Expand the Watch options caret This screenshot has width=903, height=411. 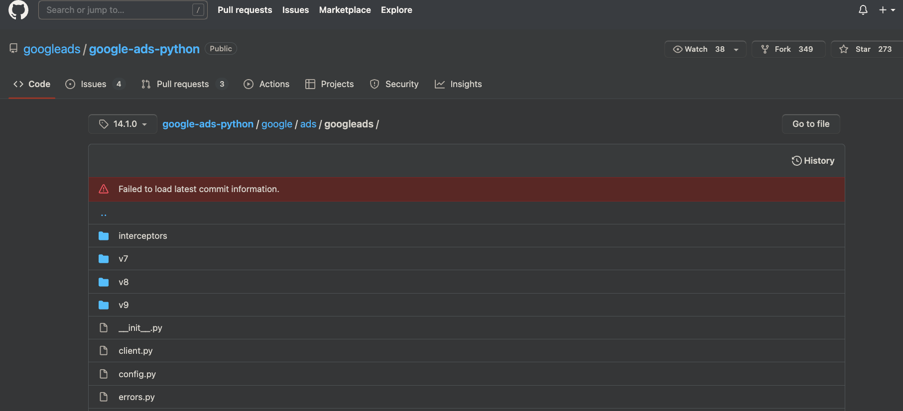click(x=736, y=49)
